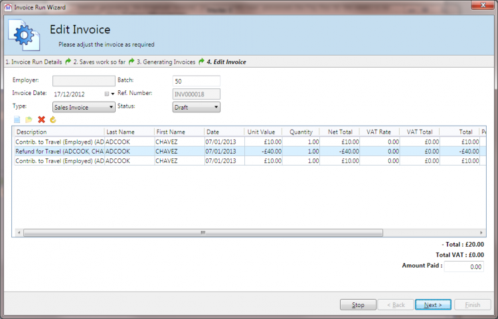Image resolution: width=498 pixels, height=319 pixels.
Task: Click the gear icon in Edit Invoice header
Action: (23, 35)
